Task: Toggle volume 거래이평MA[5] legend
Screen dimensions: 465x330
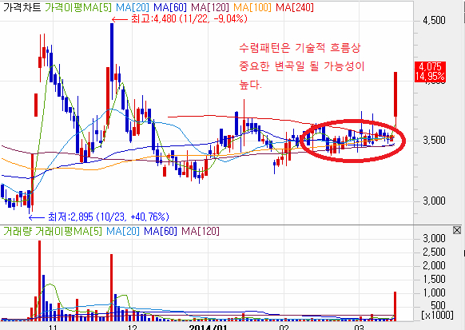Action: click(x=69, y=231)
